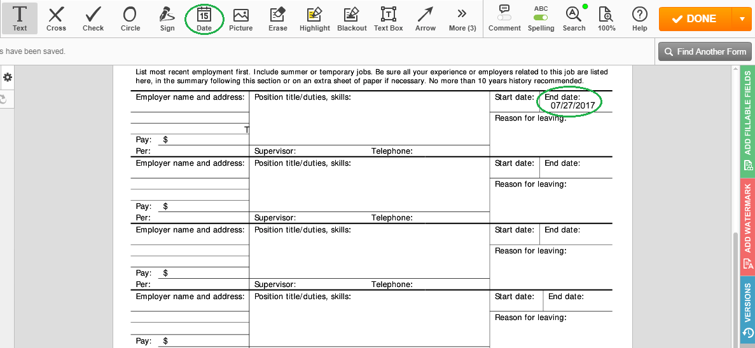
Task: Select the Cross mark tool
Action: (56, 18)
